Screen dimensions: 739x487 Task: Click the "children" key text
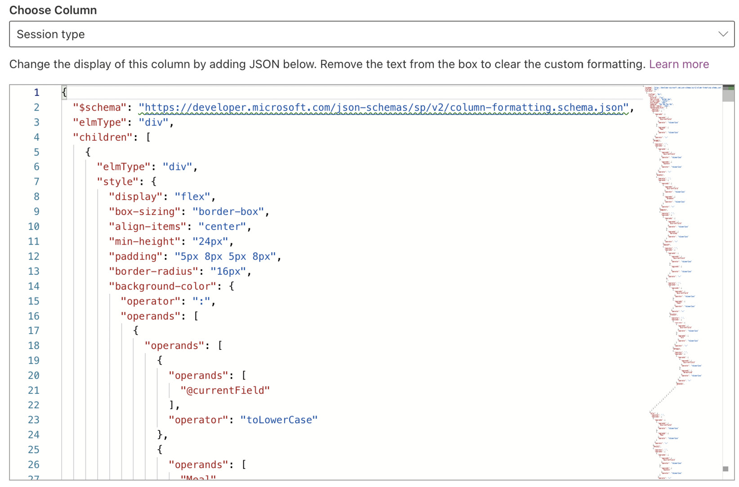[x=103, y=137]
